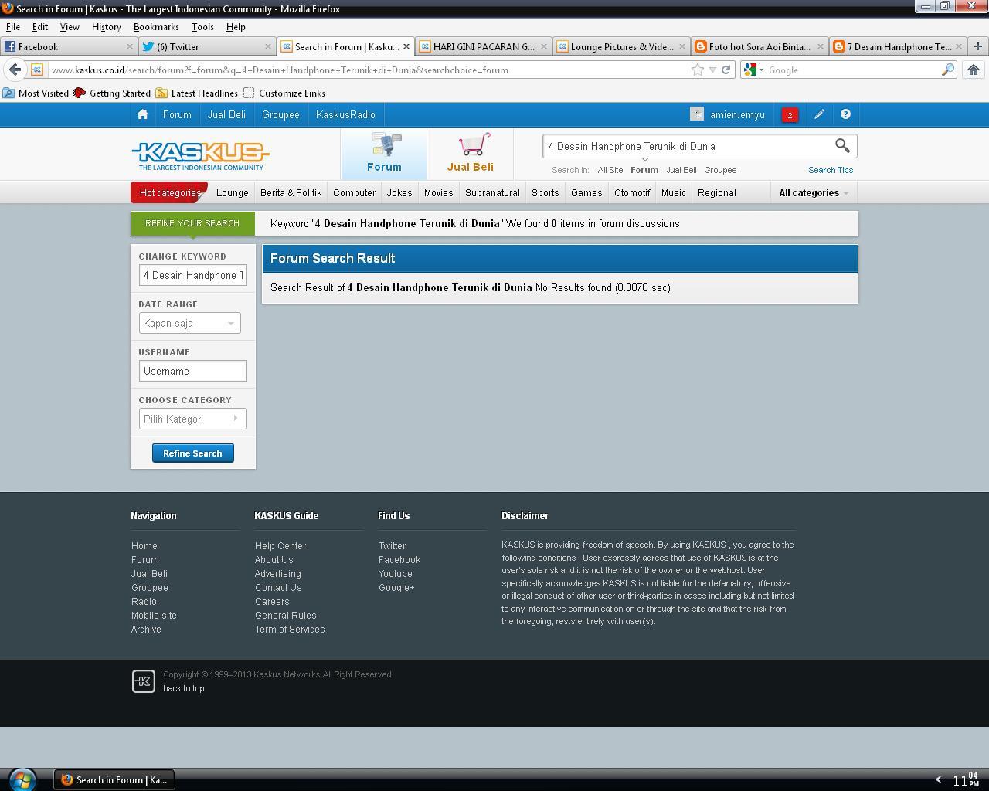This screenshot has width=989, height=791.
Task: Click the Kaskus K icon in footer
Action: (144, 681)
